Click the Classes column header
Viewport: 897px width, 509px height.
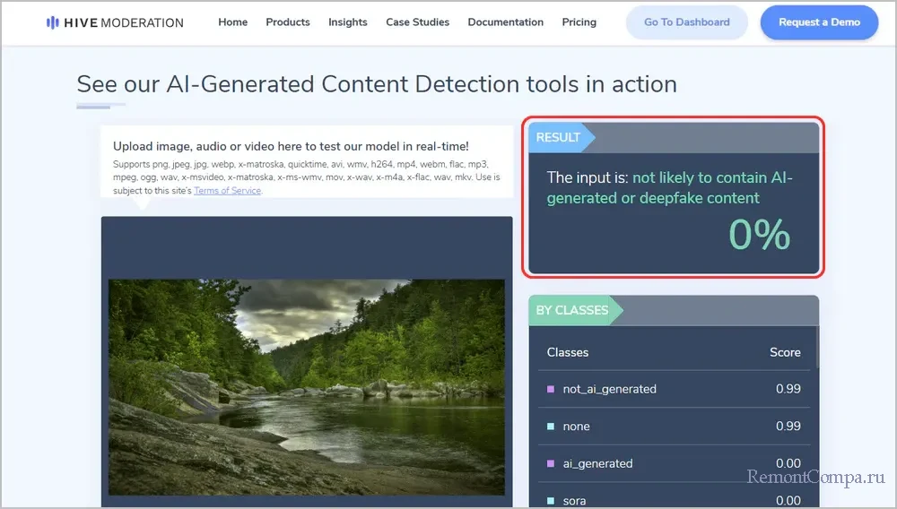568,352
